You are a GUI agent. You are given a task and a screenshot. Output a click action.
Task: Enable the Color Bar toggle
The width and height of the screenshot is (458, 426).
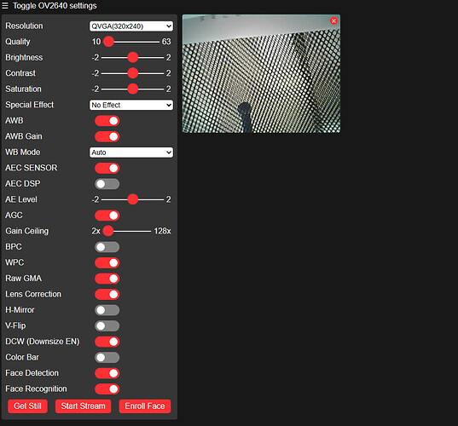pyautogui.click(x=107, y=357)
